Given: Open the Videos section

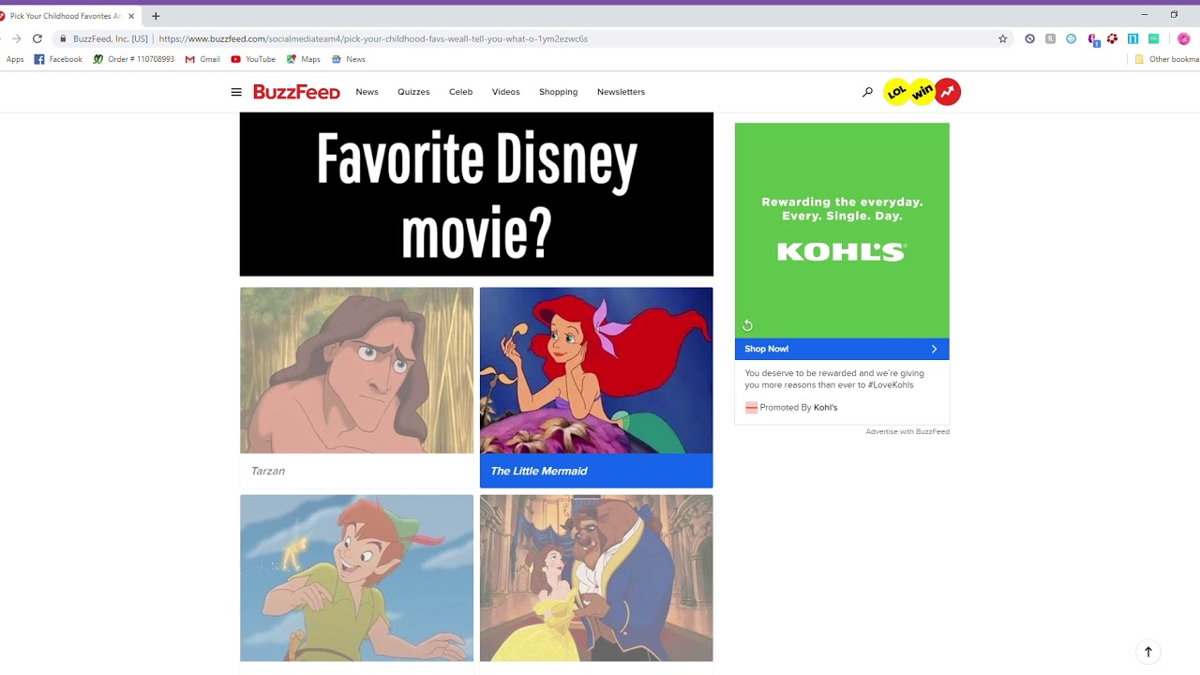Looking at the screenshot, I should pos(505,92).
